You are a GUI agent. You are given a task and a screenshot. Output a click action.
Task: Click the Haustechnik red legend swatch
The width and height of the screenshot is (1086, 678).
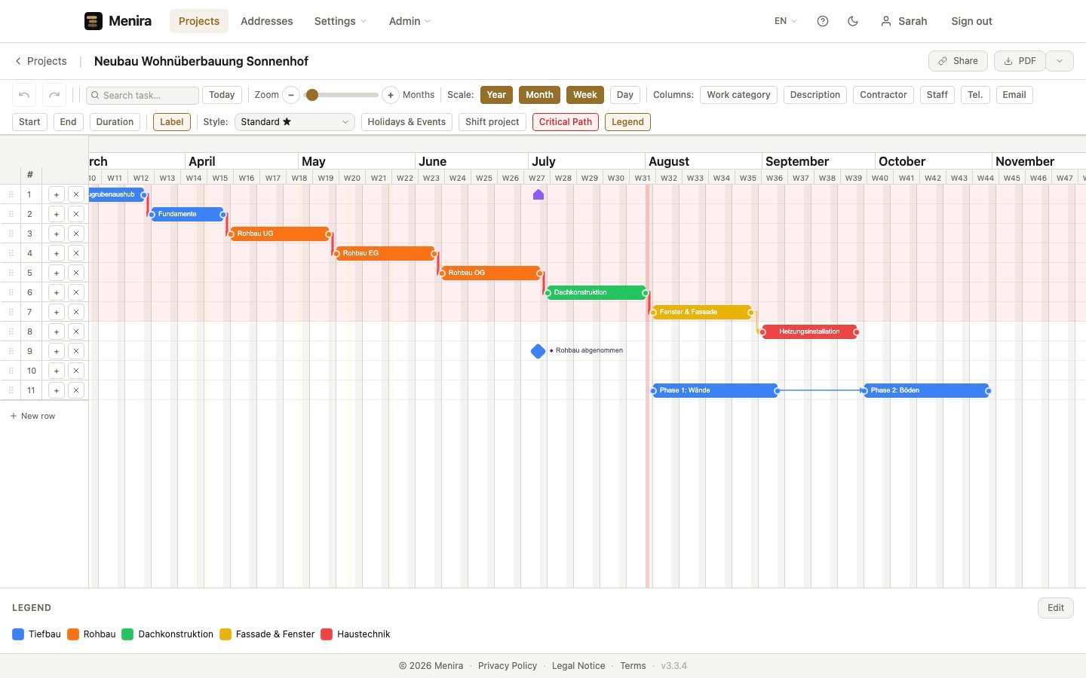click(327, 634)
